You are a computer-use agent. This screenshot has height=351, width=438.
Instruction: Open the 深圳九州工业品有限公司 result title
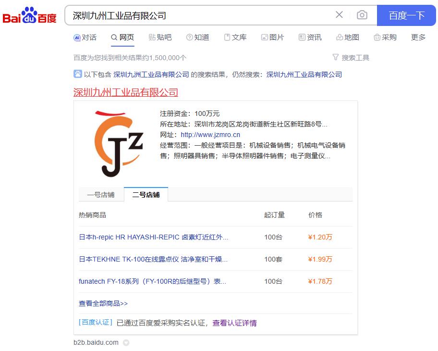[x=125, y=92]
